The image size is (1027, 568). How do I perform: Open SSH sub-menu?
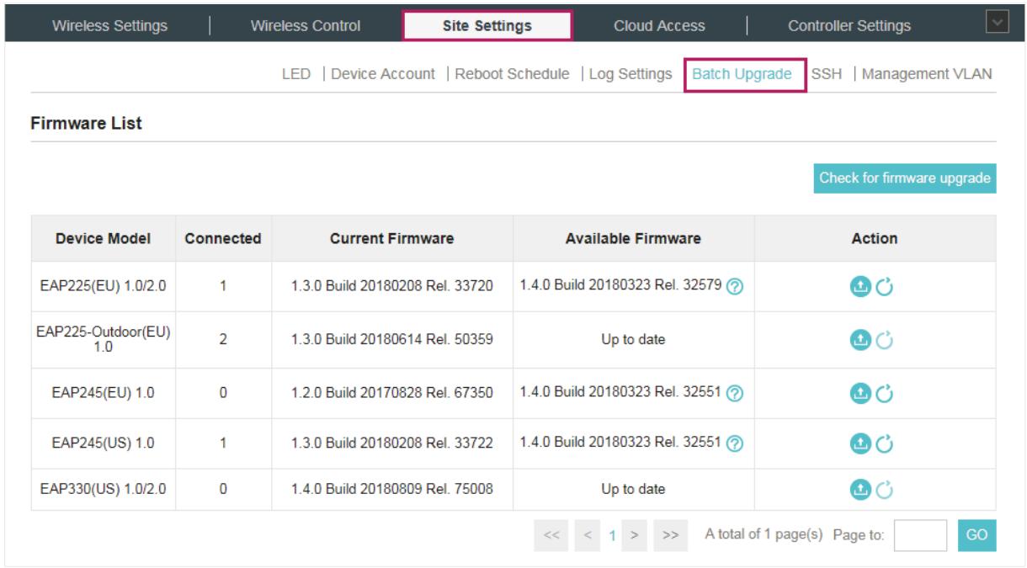tap(826, 74)
